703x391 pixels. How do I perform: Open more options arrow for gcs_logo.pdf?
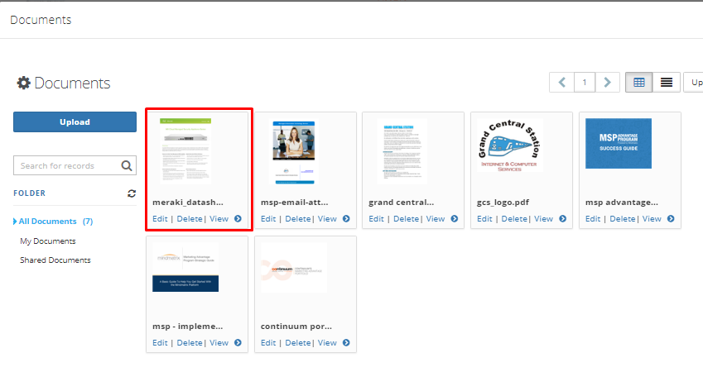[x=563, y=219]
